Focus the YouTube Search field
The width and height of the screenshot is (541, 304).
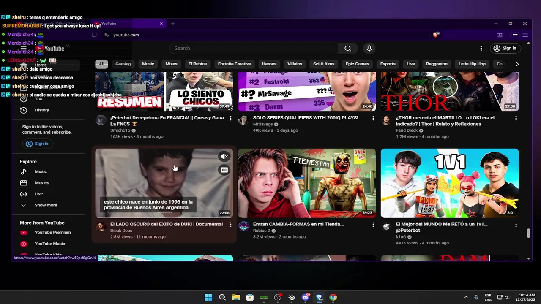[254, 48]
